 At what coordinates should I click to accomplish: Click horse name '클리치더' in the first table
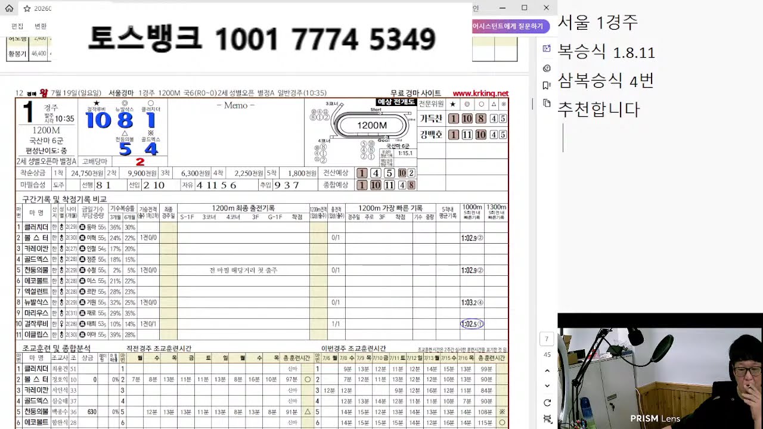[36, 227]
